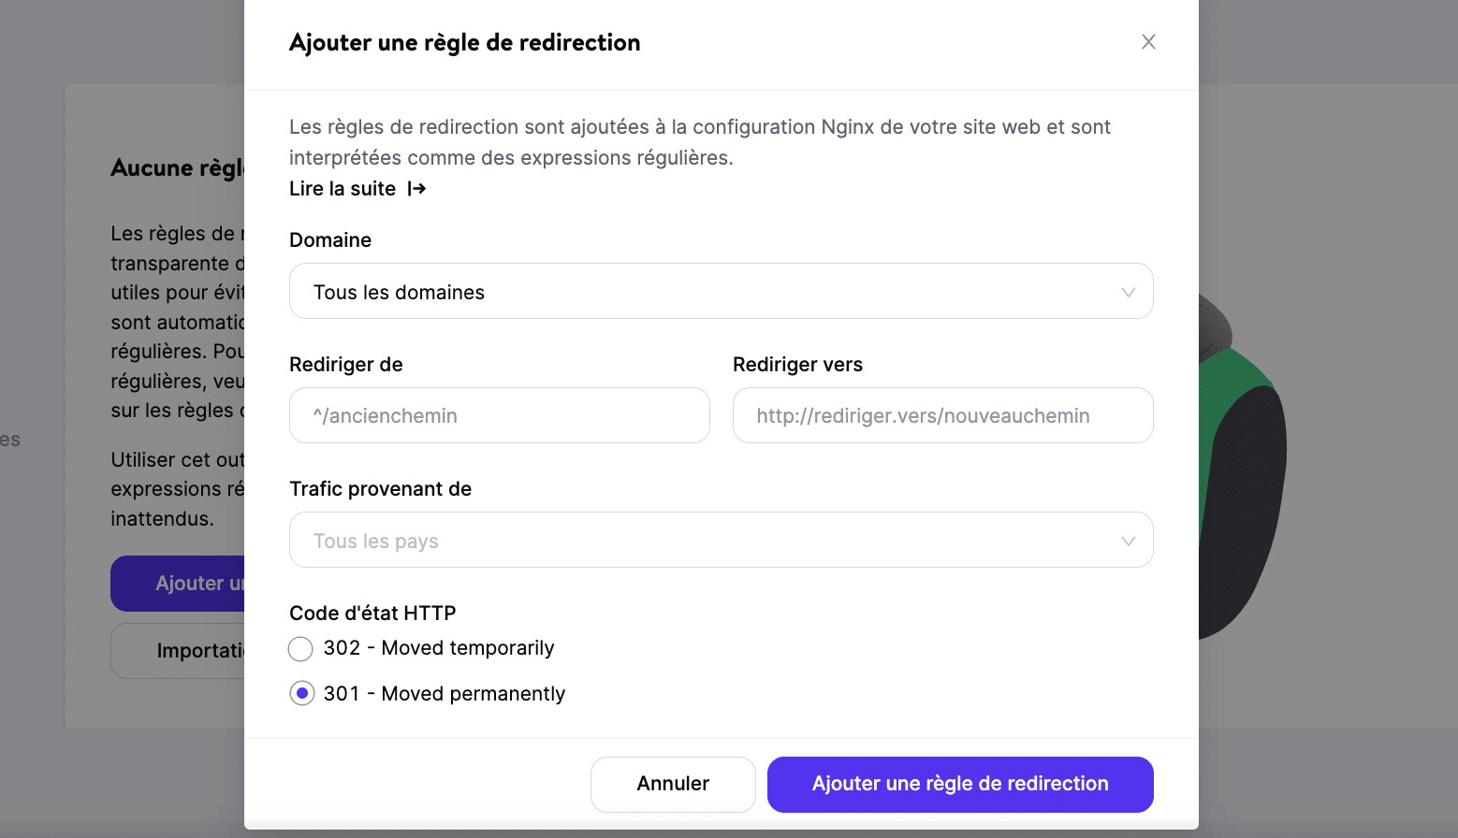Screen dimensions: 1458x838
Task: Click the Rediriger de input field
Action: (499, 415)
